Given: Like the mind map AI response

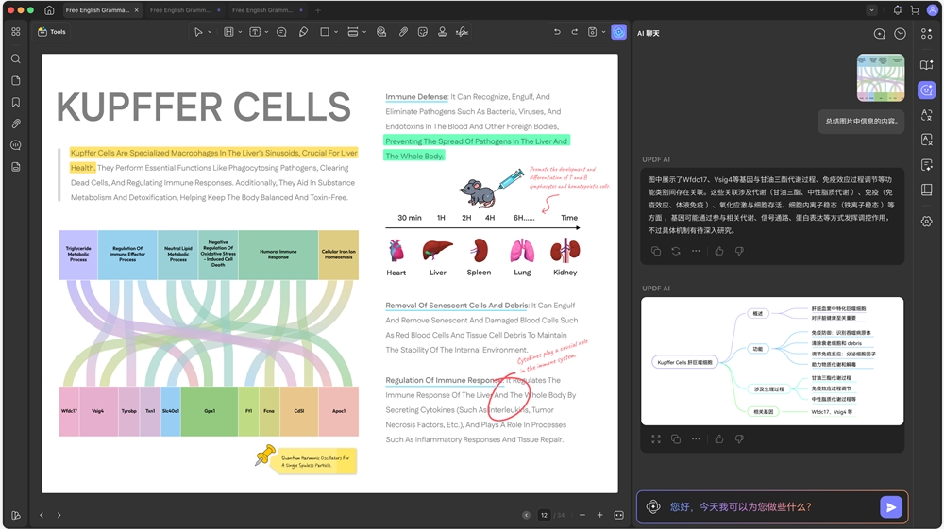Looking at the screenshot, I should click(x=718, y=438).
